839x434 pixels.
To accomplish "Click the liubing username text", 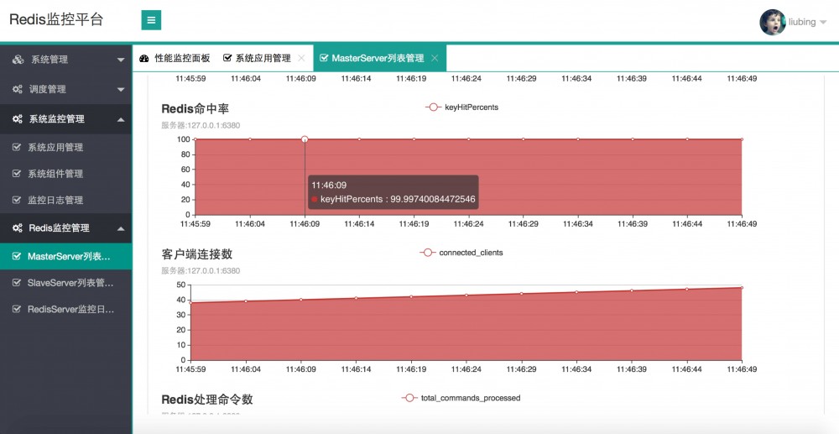I will pyautogui.click(x=802, y=22).
